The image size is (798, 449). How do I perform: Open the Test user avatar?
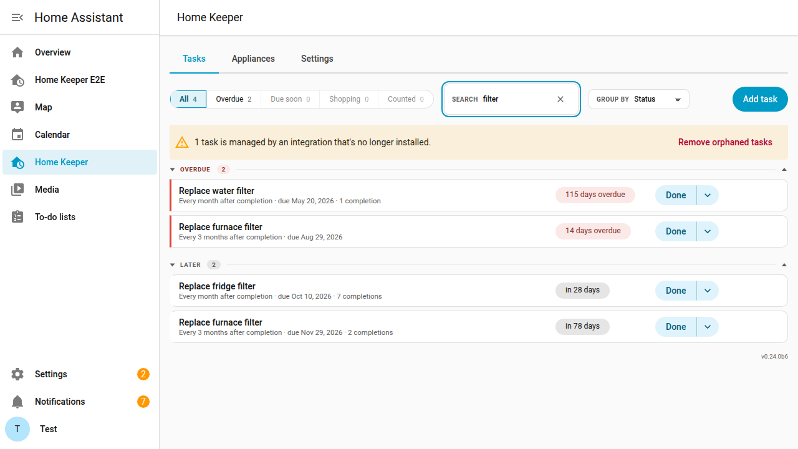click(x=17, y=429)
